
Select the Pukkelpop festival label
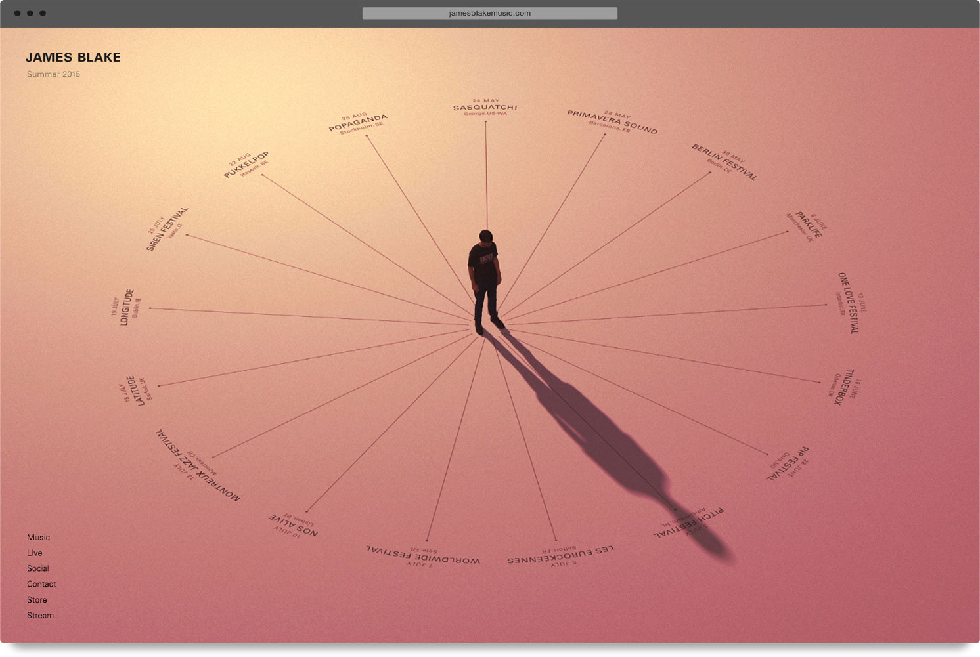pyautogui.click(x=246, y=164)
